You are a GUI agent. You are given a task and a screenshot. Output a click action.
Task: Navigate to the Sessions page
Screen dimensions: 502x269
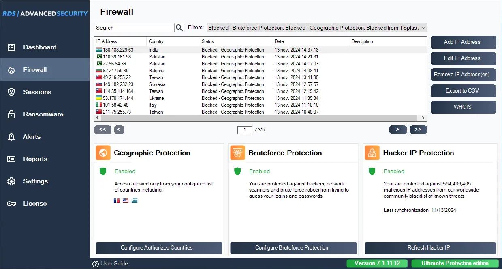coord(37,92)
